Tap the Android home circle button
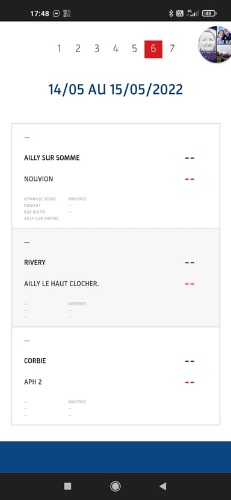The image size is (231, 500). (x=115, y=486)
